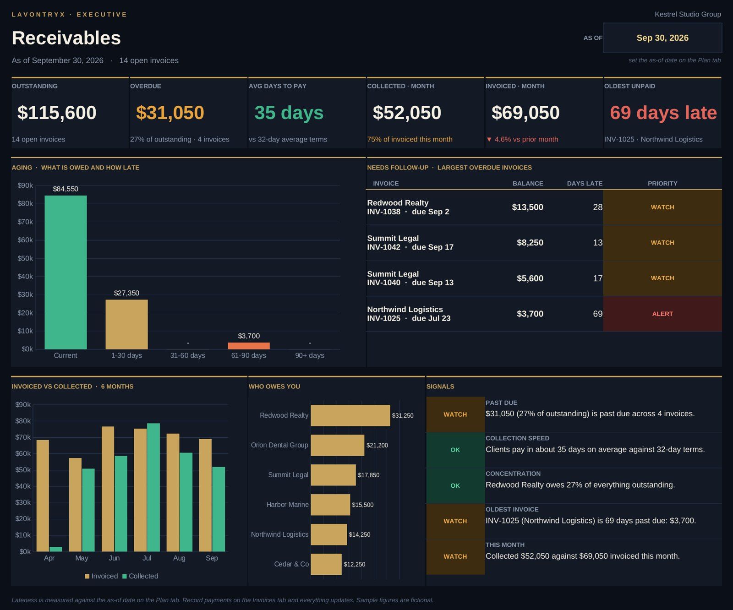The image size is (733, 610).
Task: Select the Invoiced month $69,050 value
Action: (x=525, y=113)
